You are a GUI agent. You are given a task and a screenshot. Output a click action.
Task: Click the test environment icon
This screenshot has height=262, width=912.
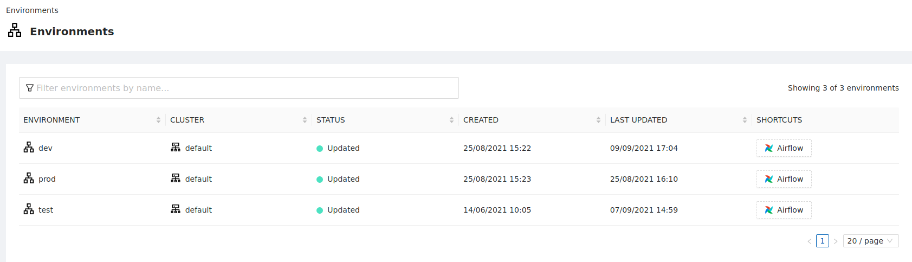pos(29,209)
